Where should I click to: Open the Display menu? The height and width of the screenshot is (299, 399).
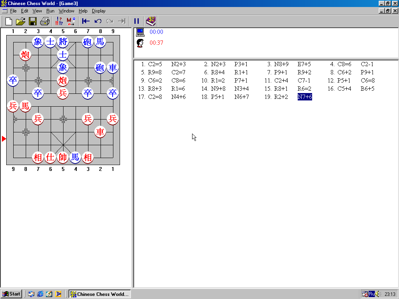pyautogui.click(x=99, y=11)
